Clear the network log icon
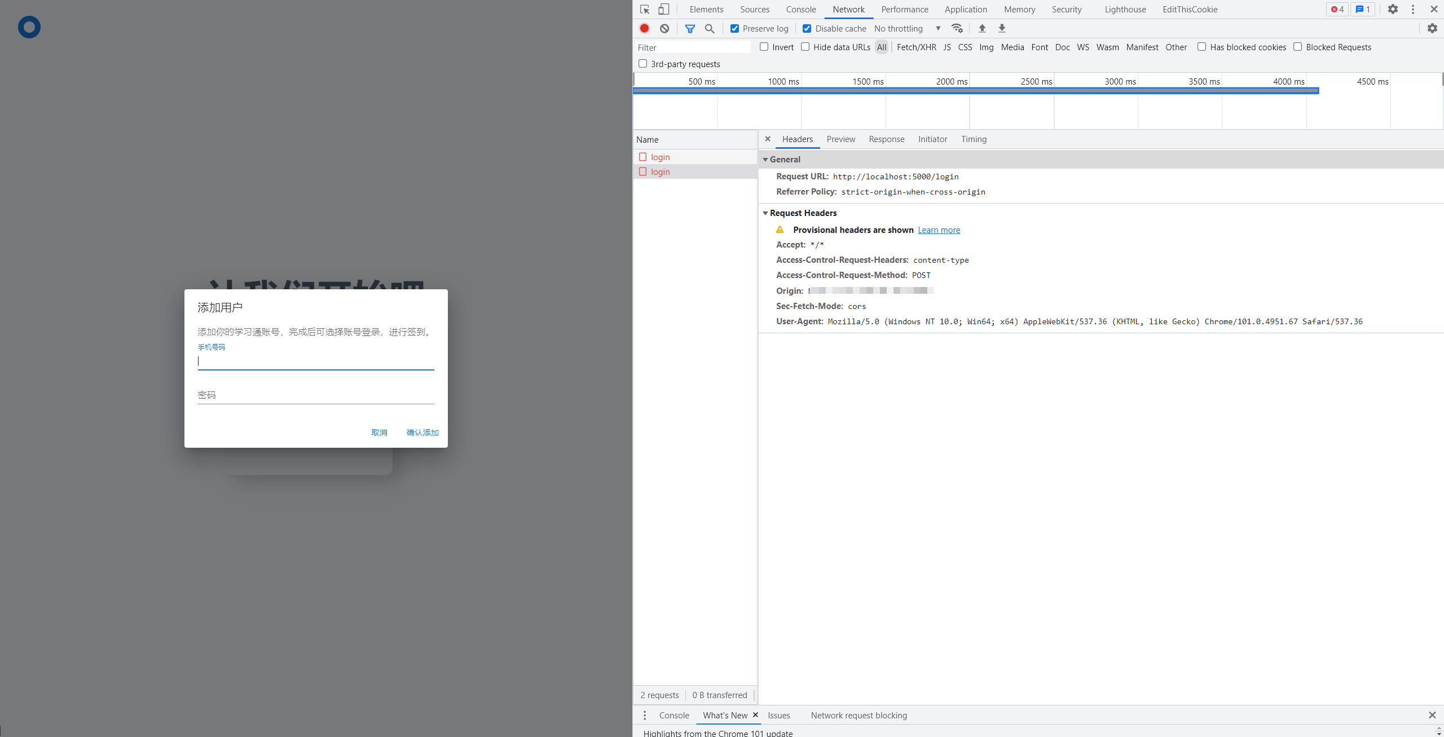This screenshot has height=737, width=1444. click(x=664, y=28)
